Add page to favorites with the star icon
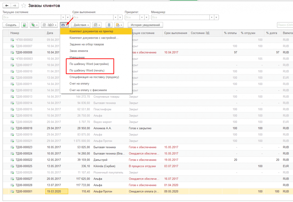The image size is (293, 202). 23,6
